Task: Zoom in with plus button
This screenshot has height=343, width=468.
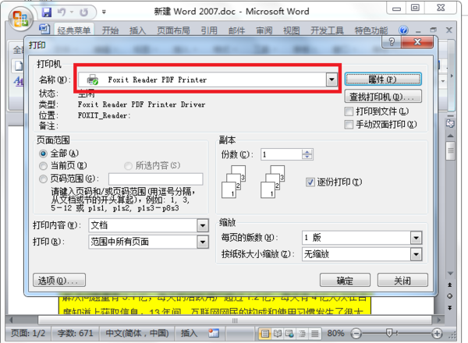Action: click(437, 334)
